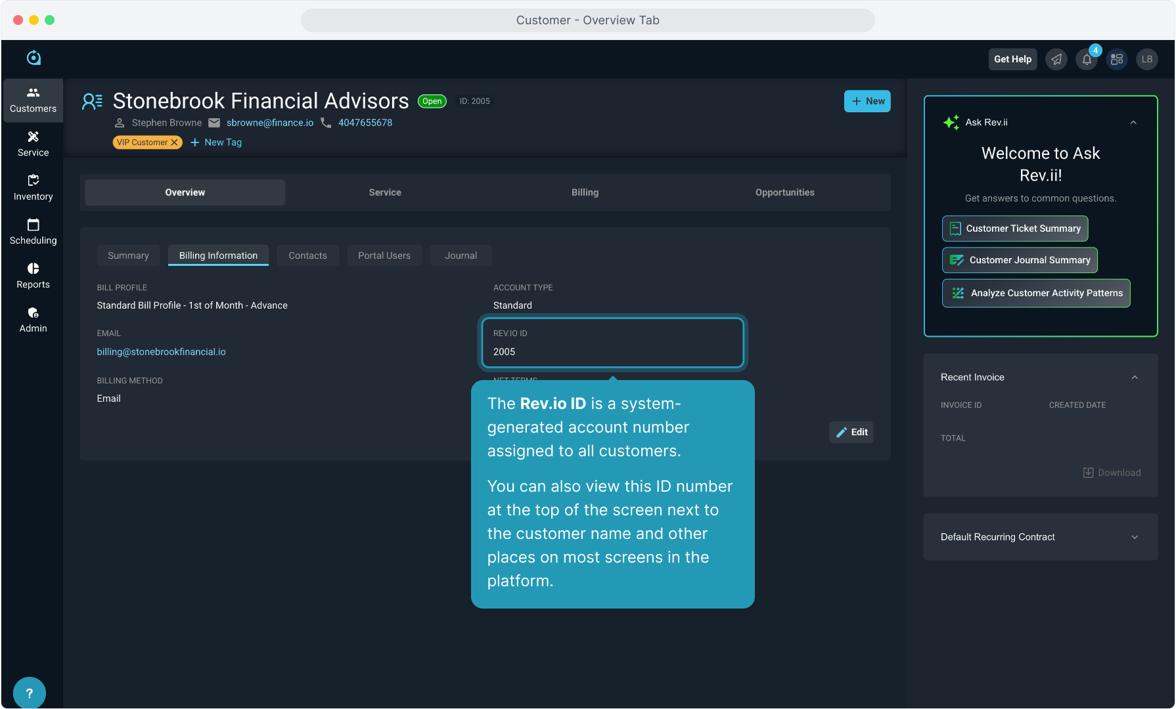Viewport: 1176px width, 709px height.
Task: Expand the Default Recurring Contract section
Action: pyautogui.click(x=1135, y=537)
